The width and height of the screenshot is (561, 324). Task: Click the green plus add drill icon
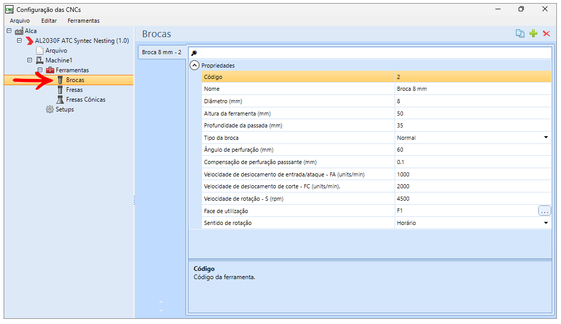[533, 34]
